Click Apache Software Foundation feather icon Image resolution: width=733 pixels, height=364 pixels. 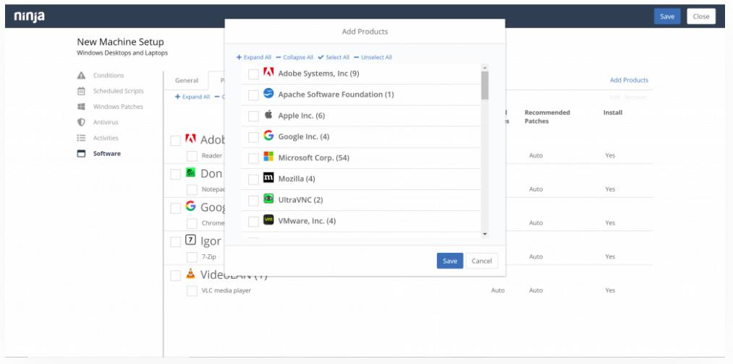coord(268,93)
